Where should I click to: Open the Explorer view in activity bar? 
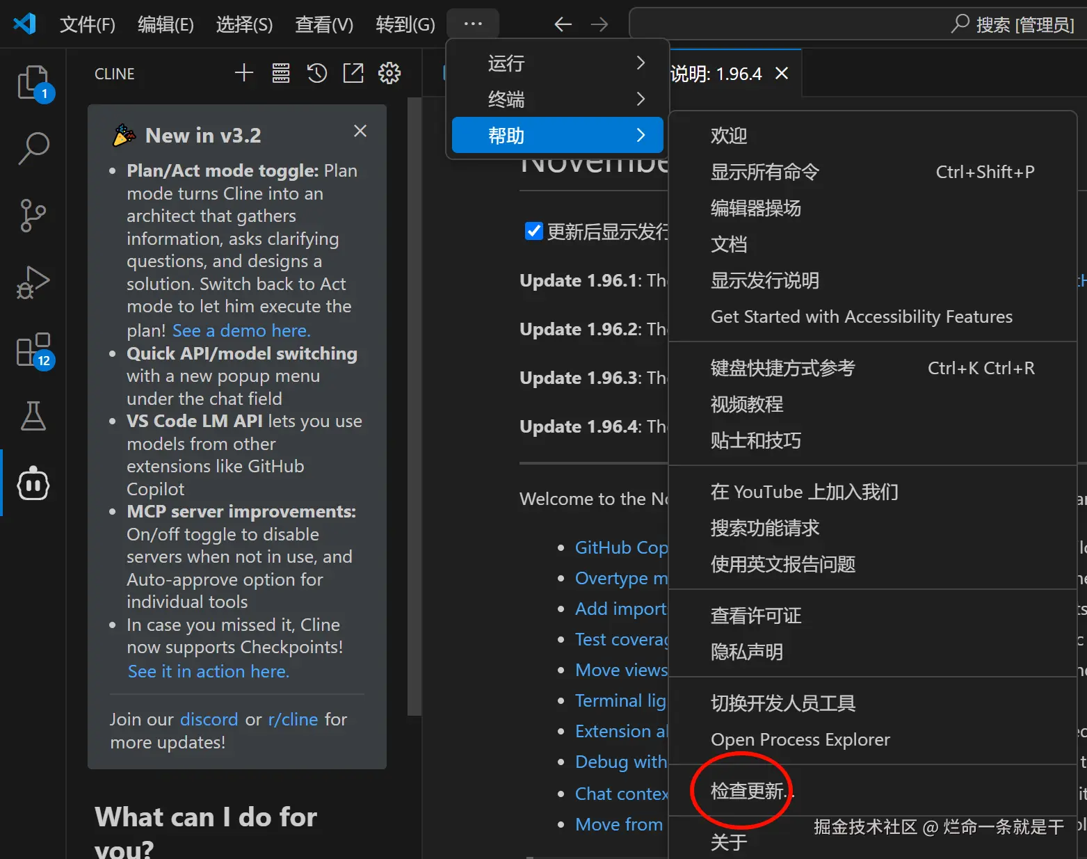[33, 83]
